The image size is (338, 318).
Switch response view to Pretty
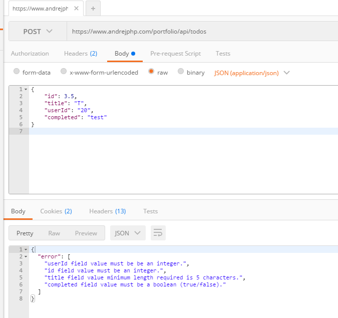click(x=25, y=233)
